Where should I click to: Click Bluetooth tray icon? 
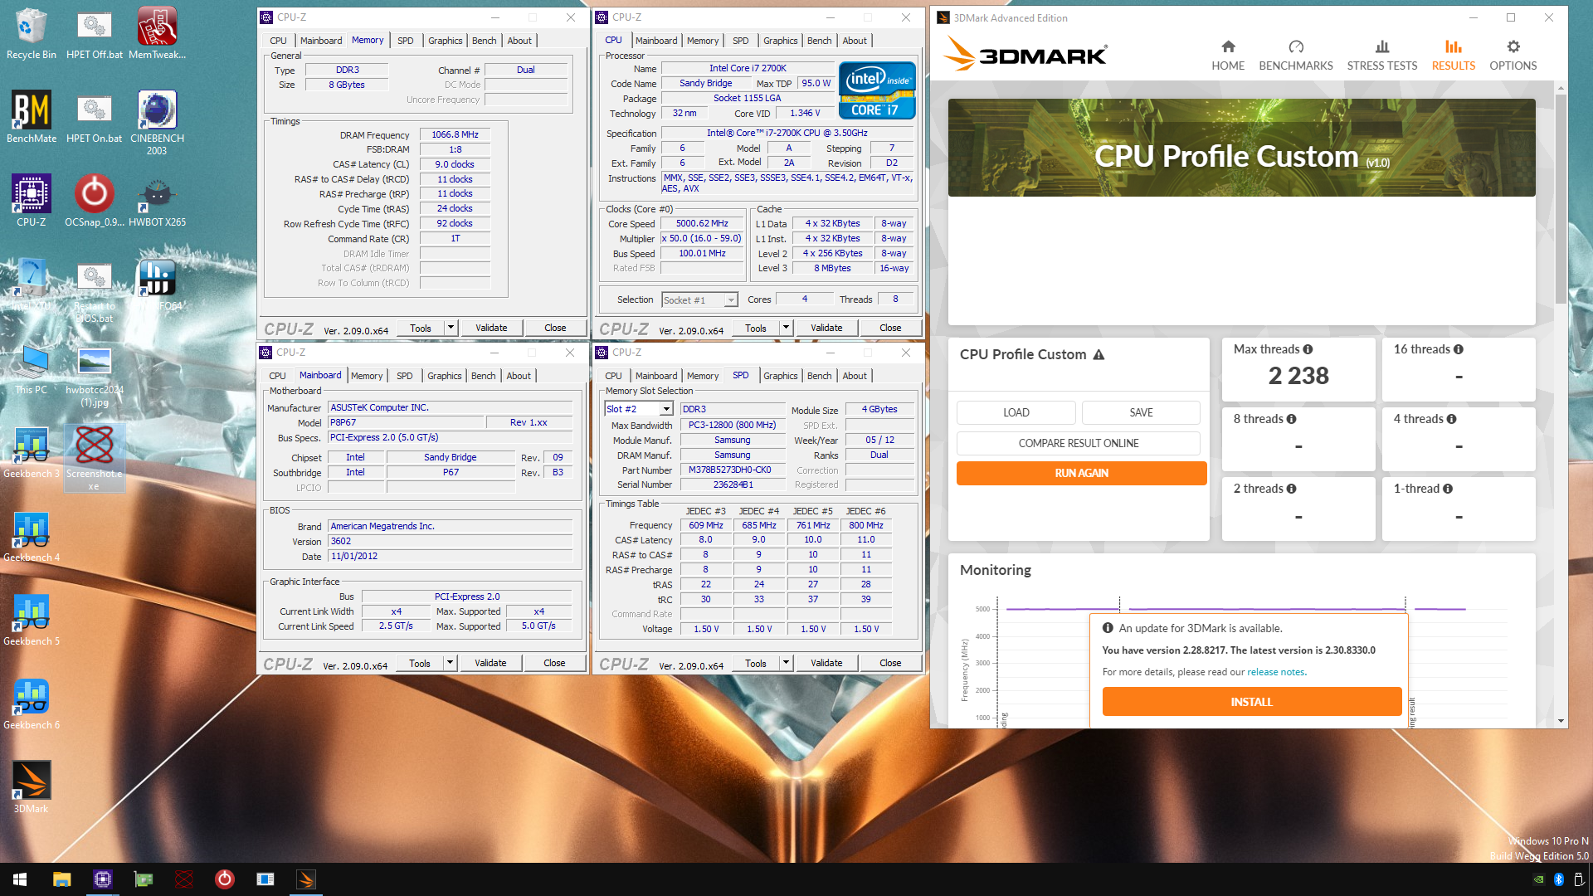1558,879
